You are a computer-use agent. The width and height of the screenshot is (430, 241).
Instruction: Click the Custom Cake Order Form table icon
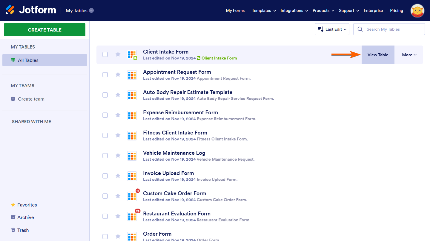(132, 196)
